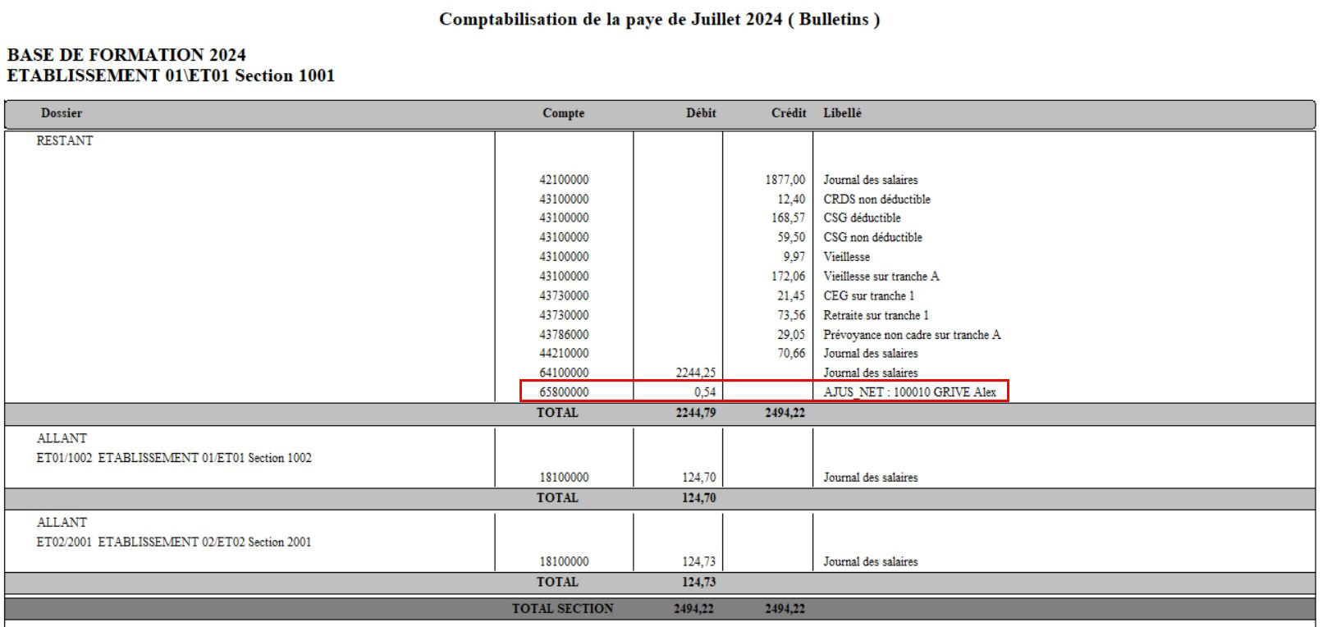The width and height of the screenshot is (1327, 627).
Task: Click credit amount 1877,00
Action: coord(785,180)
